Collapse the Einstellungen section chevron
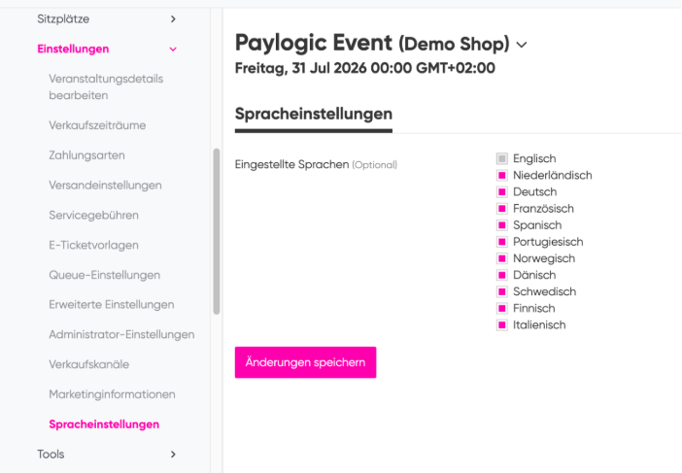Viewport: 682px width, 473px height. [173, 50]
